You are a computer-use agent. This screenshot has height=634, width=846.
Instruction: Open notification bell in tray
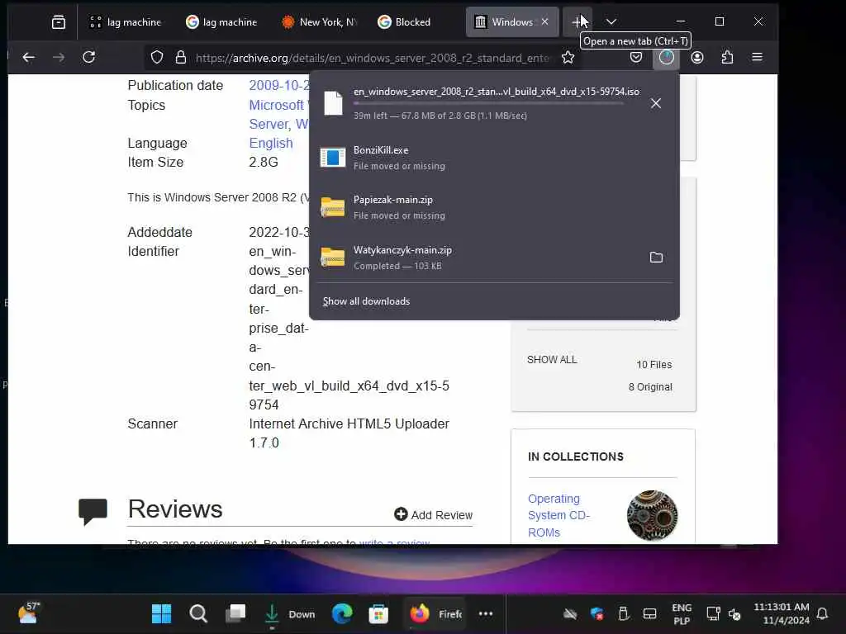(x=822, y=613)
